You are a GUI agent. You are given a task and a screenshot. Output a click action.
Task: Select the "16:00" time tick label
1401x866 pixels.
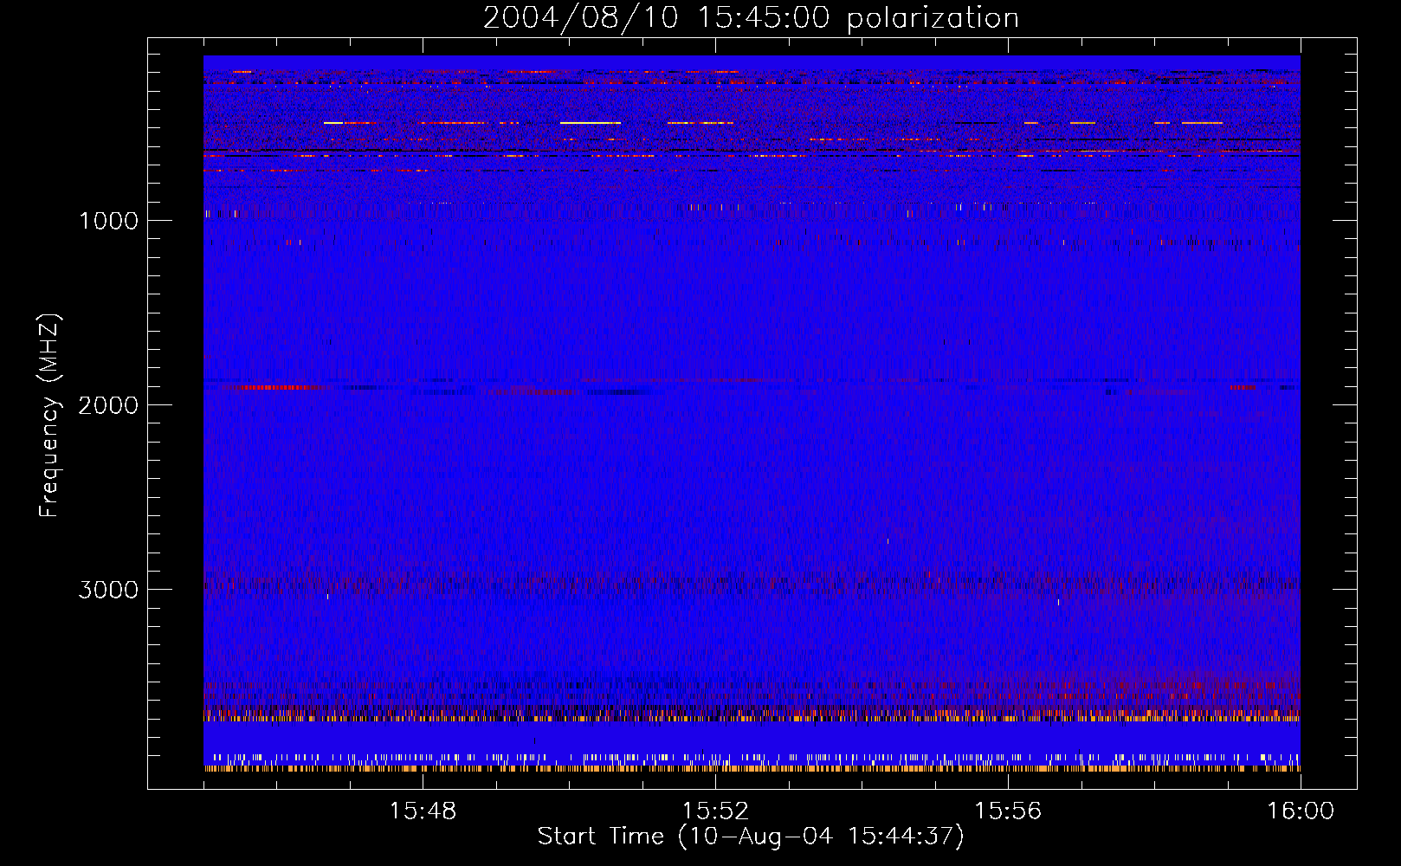coord(1301,811)
